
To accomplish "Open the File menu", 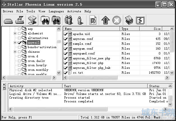I will [x=20, y=11].
